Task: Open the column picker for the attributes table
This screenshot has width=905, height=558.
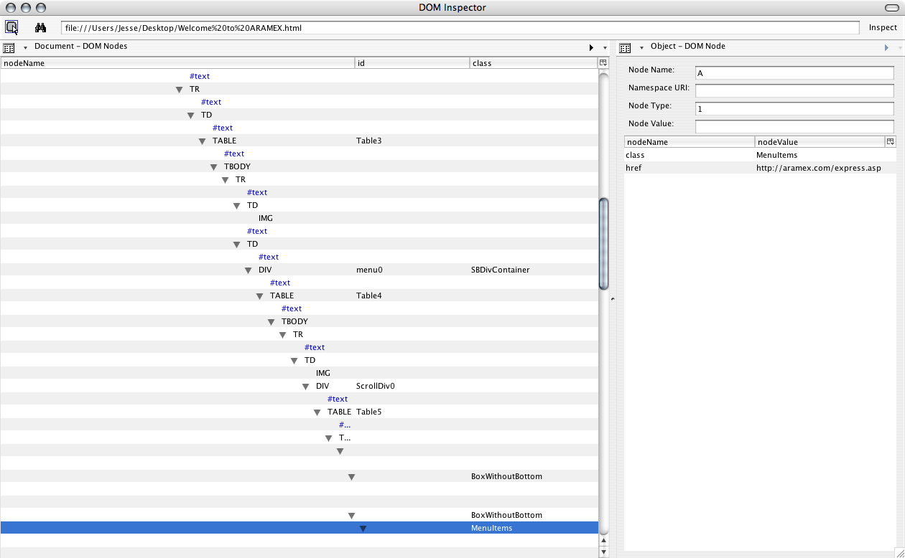Action: 891,142
